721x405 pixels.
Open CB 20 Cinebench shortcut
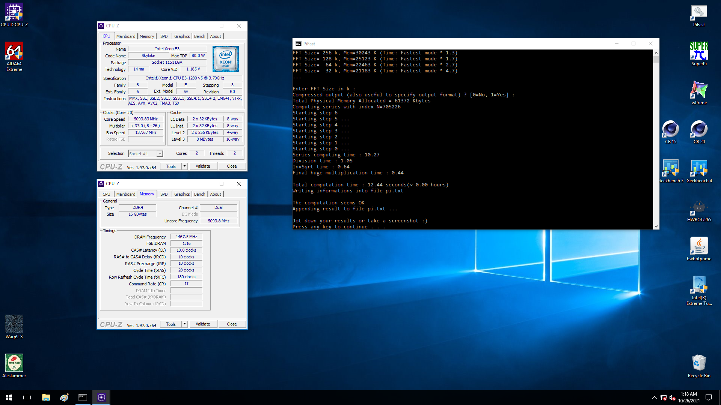tap(699, 132)
